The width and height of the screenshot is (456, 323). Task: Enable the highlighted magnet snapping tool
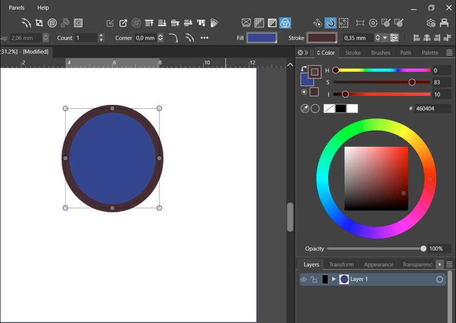click(331, 23)
